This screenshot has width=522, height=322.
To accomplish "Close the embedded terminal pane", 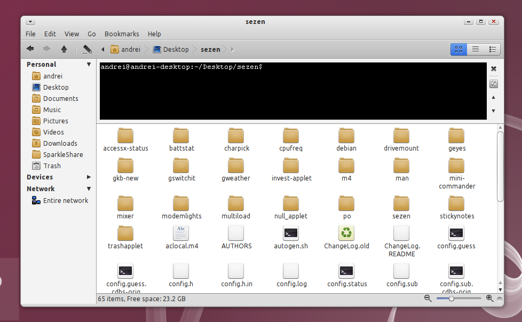I will pyautogui.click(x=494, y=68).
